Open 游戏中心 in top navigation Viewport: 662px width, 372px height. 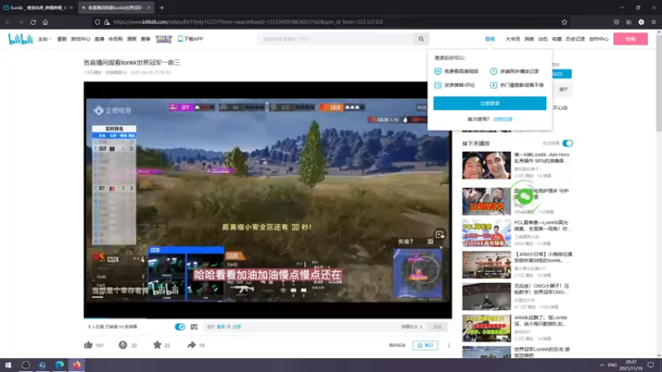click(80, 39)
